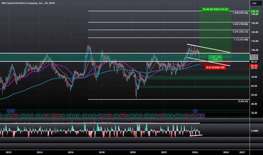Click the red earnings marker just before 2024

coord(187,116)
